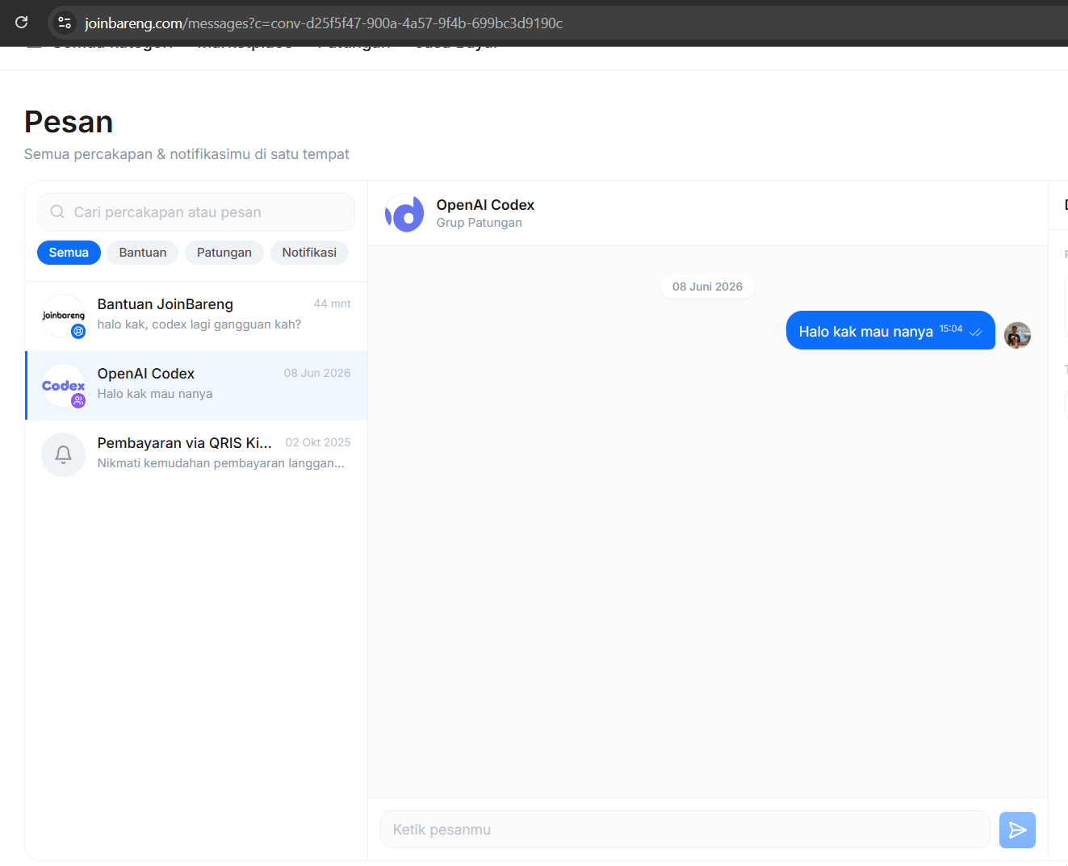Image resolution: width=1068 pixels, height=866 pixels.
Task: Select the Semua filter tab
Action: point(69,253)
